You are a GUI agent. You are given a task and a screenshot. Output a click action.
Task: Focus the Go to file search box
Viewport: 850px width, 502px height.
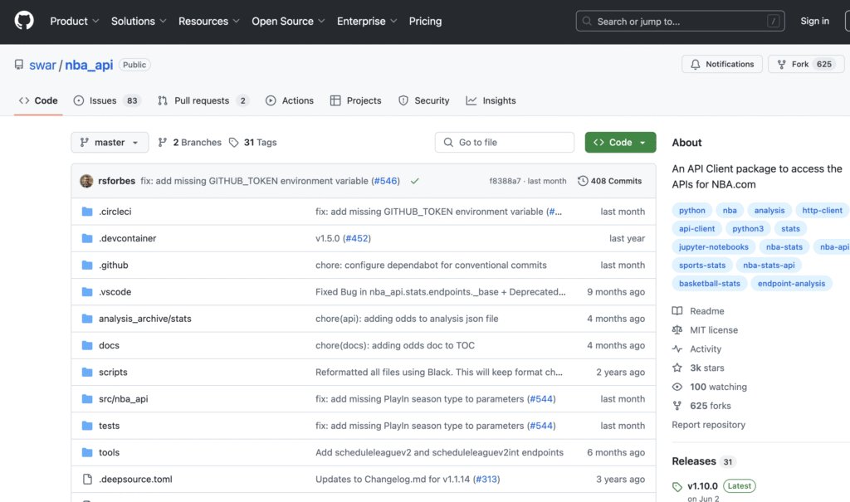click(504, 143)
